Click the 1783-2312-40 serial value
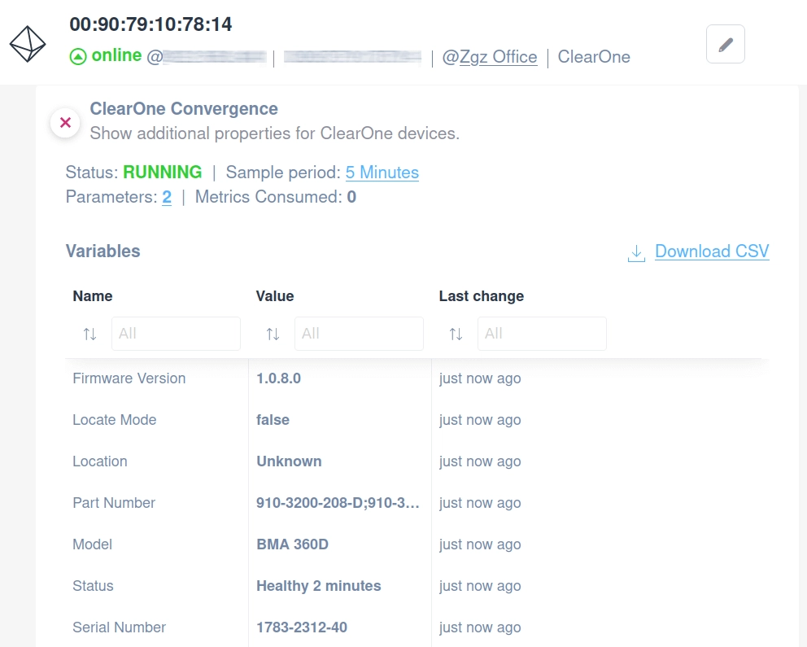 click(x=302, y=627)
